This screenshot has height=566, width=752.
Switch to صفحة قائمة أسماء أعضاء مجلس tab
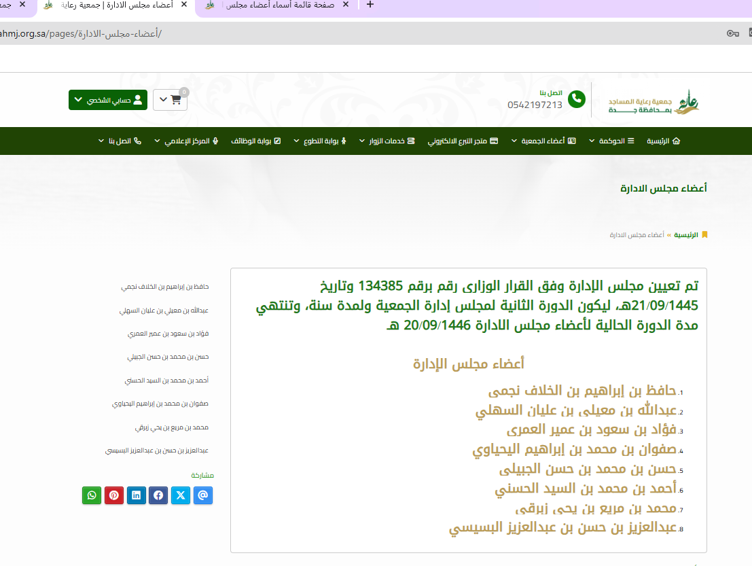(x=279, y=5)
